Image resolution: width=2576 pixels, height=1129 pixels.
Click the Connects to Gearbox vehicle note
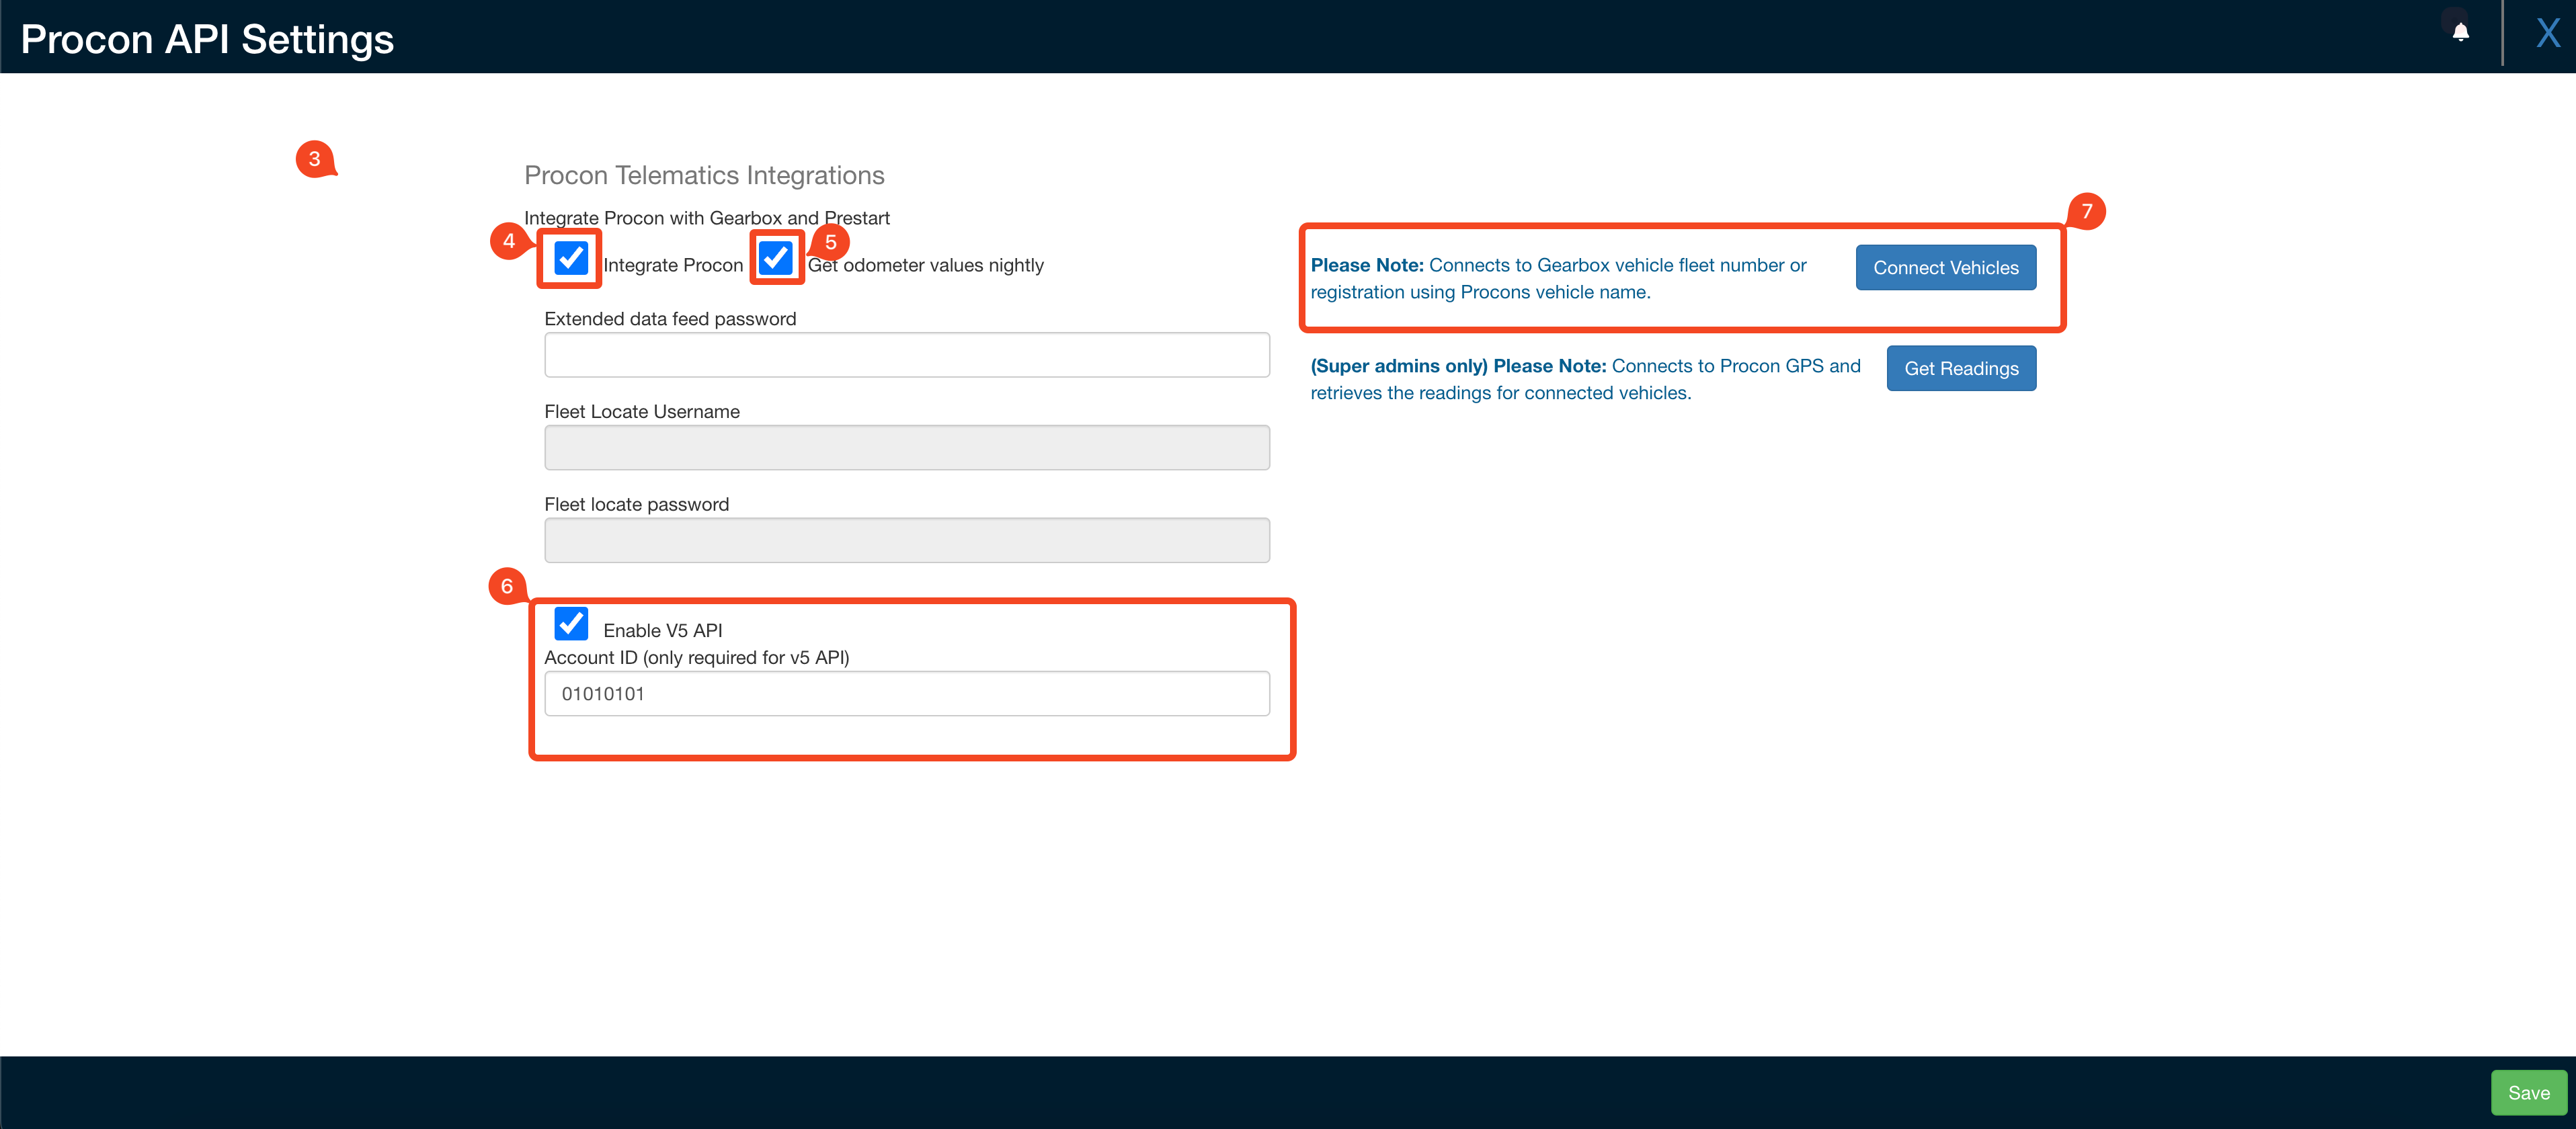click(1559, 278)
